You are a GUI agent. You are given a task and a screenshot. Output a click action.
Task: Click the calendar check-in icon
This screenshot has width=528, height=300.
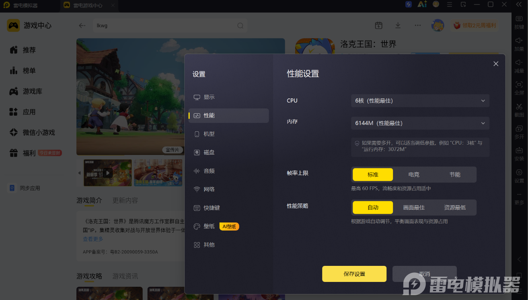[378, 25]
